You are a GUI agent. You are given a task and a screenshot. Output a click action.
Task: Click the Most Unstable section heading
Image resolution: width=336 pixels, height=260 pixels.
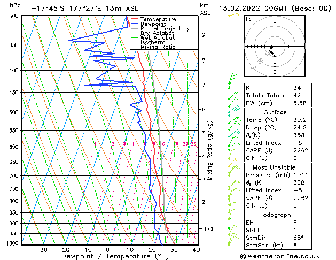274,167
